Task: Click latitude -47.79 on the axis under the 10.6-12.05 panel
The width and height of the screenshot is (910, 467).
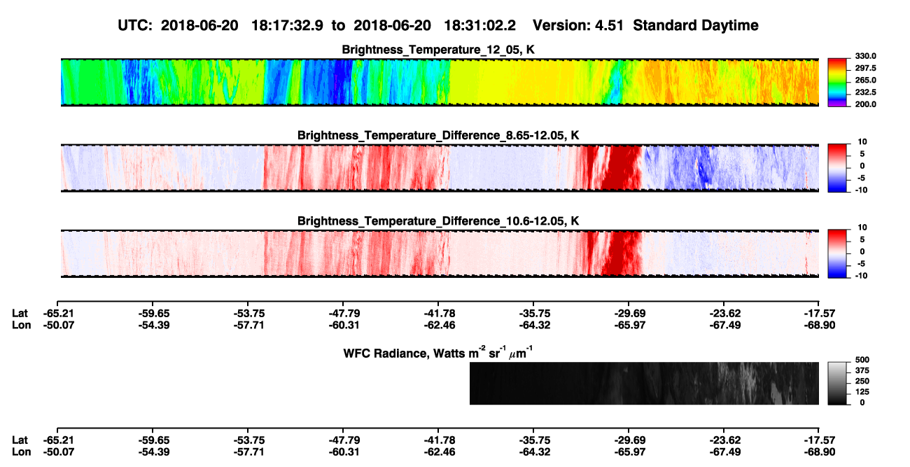Action: click(343, 314)
